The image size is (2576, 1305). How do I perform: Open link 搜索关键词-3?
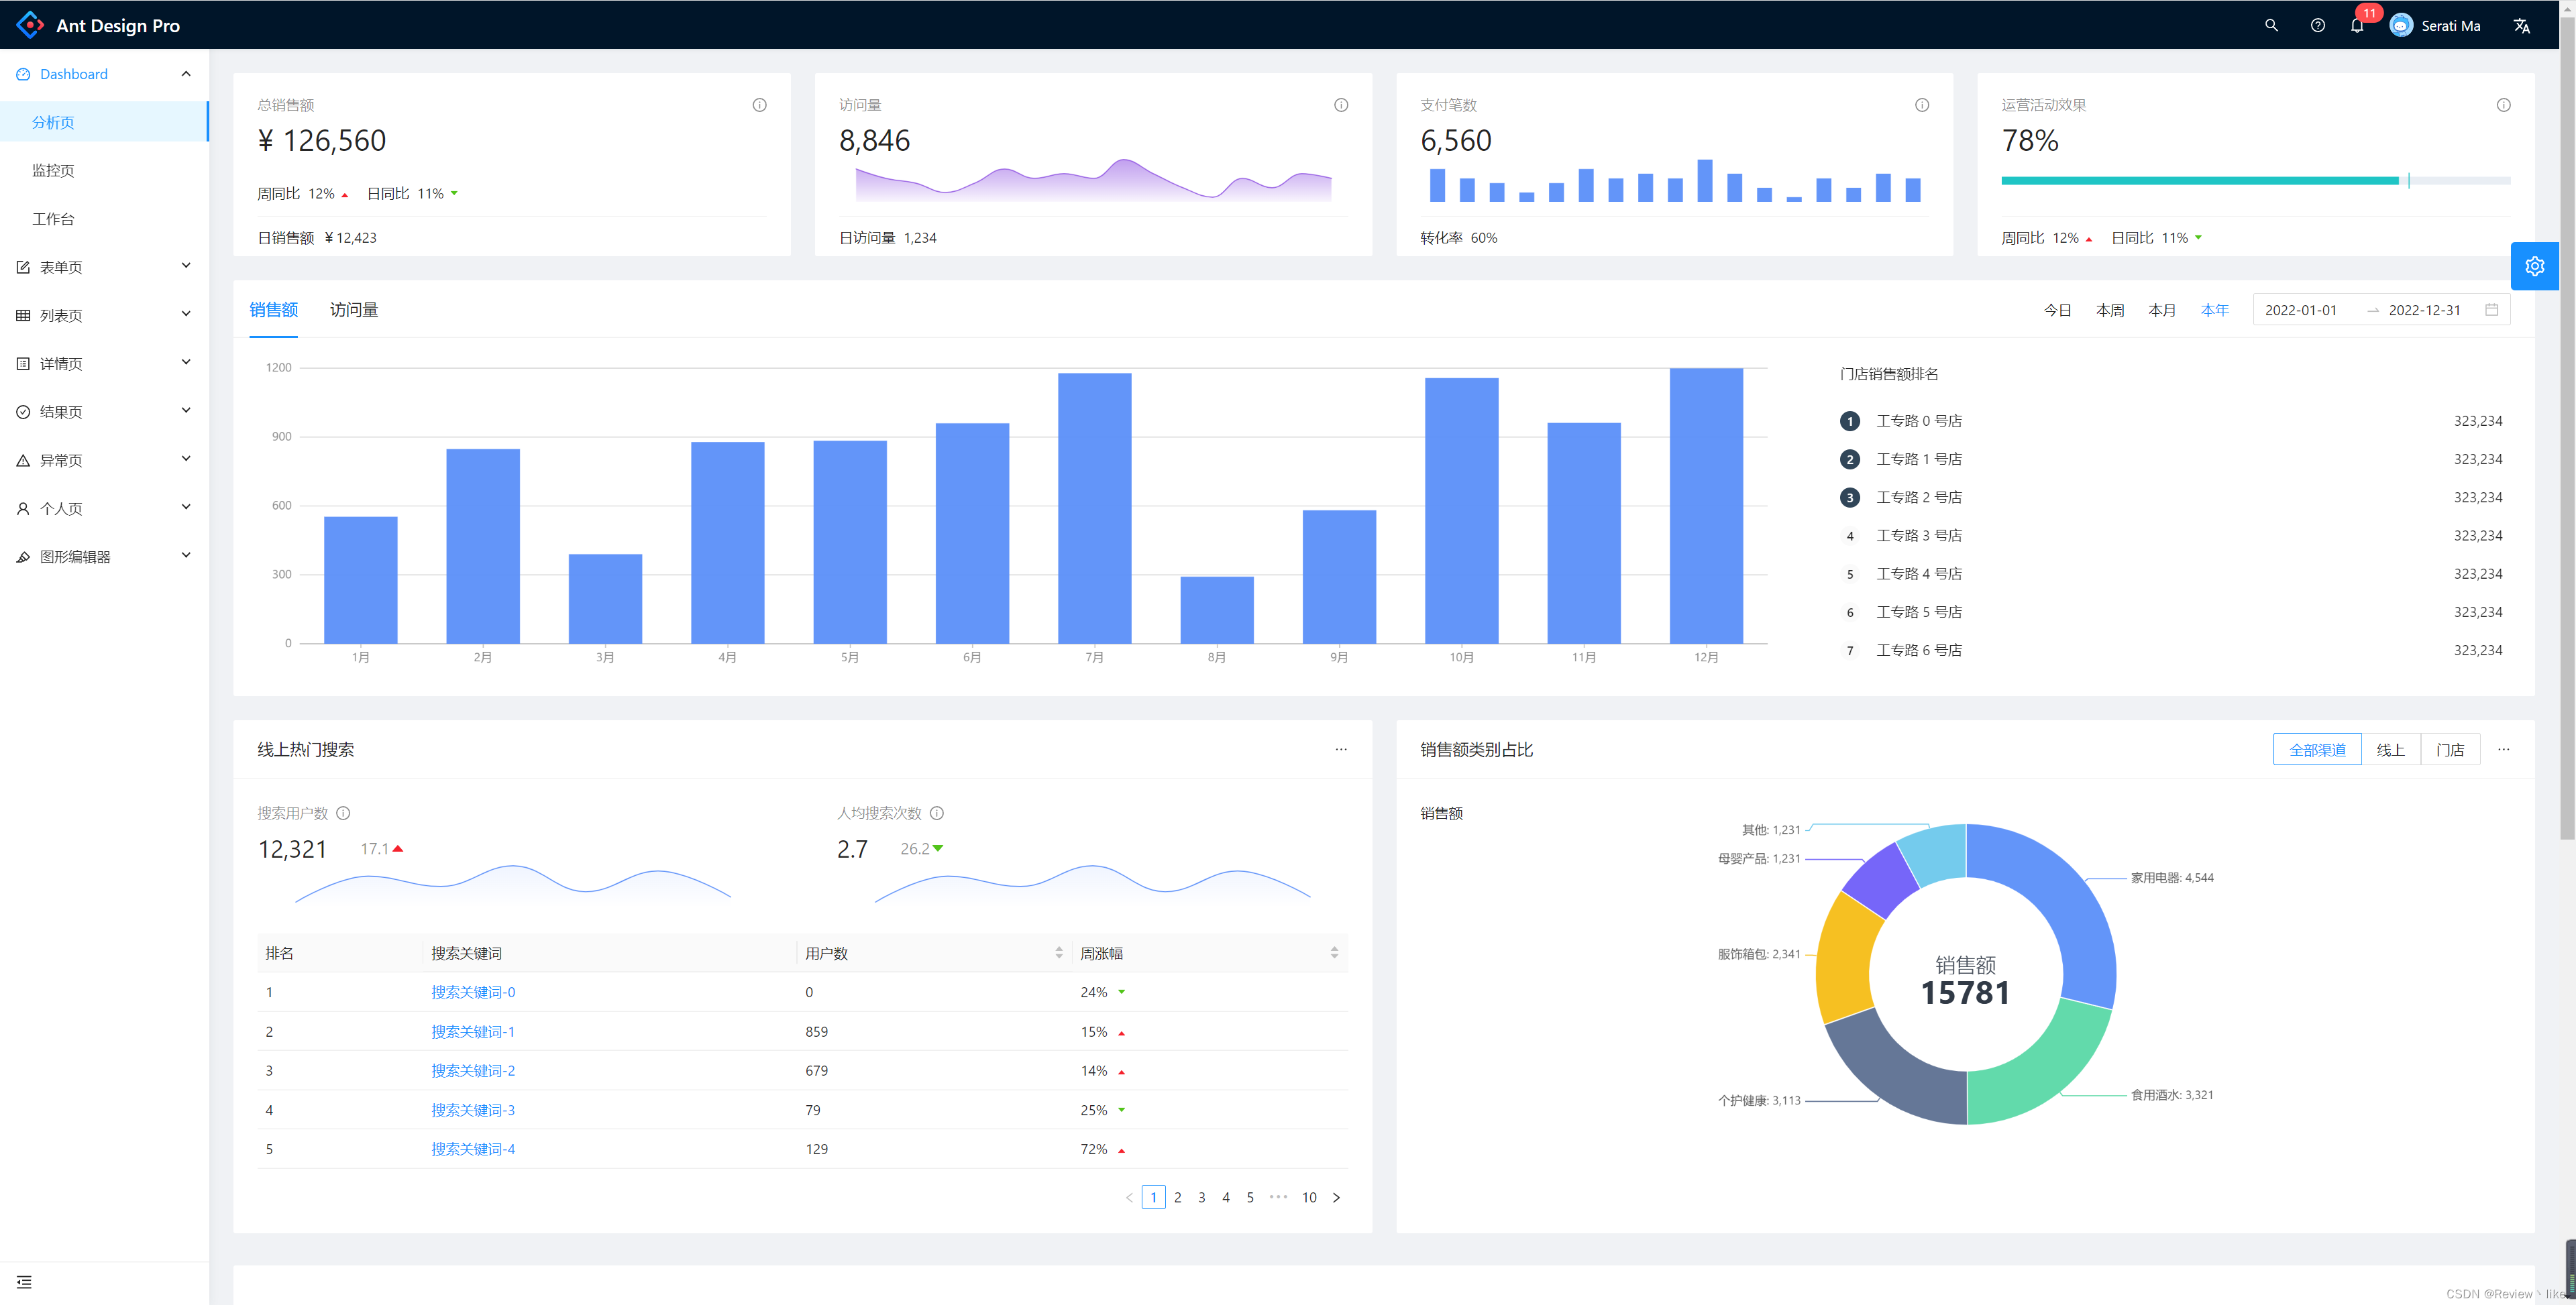473,1110
